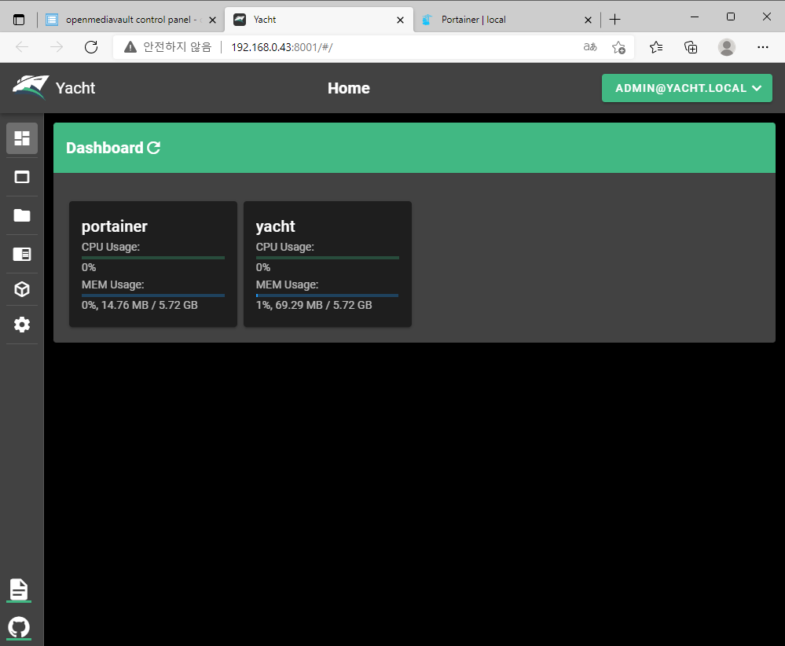Click the Home page heading

click(349, 88)
